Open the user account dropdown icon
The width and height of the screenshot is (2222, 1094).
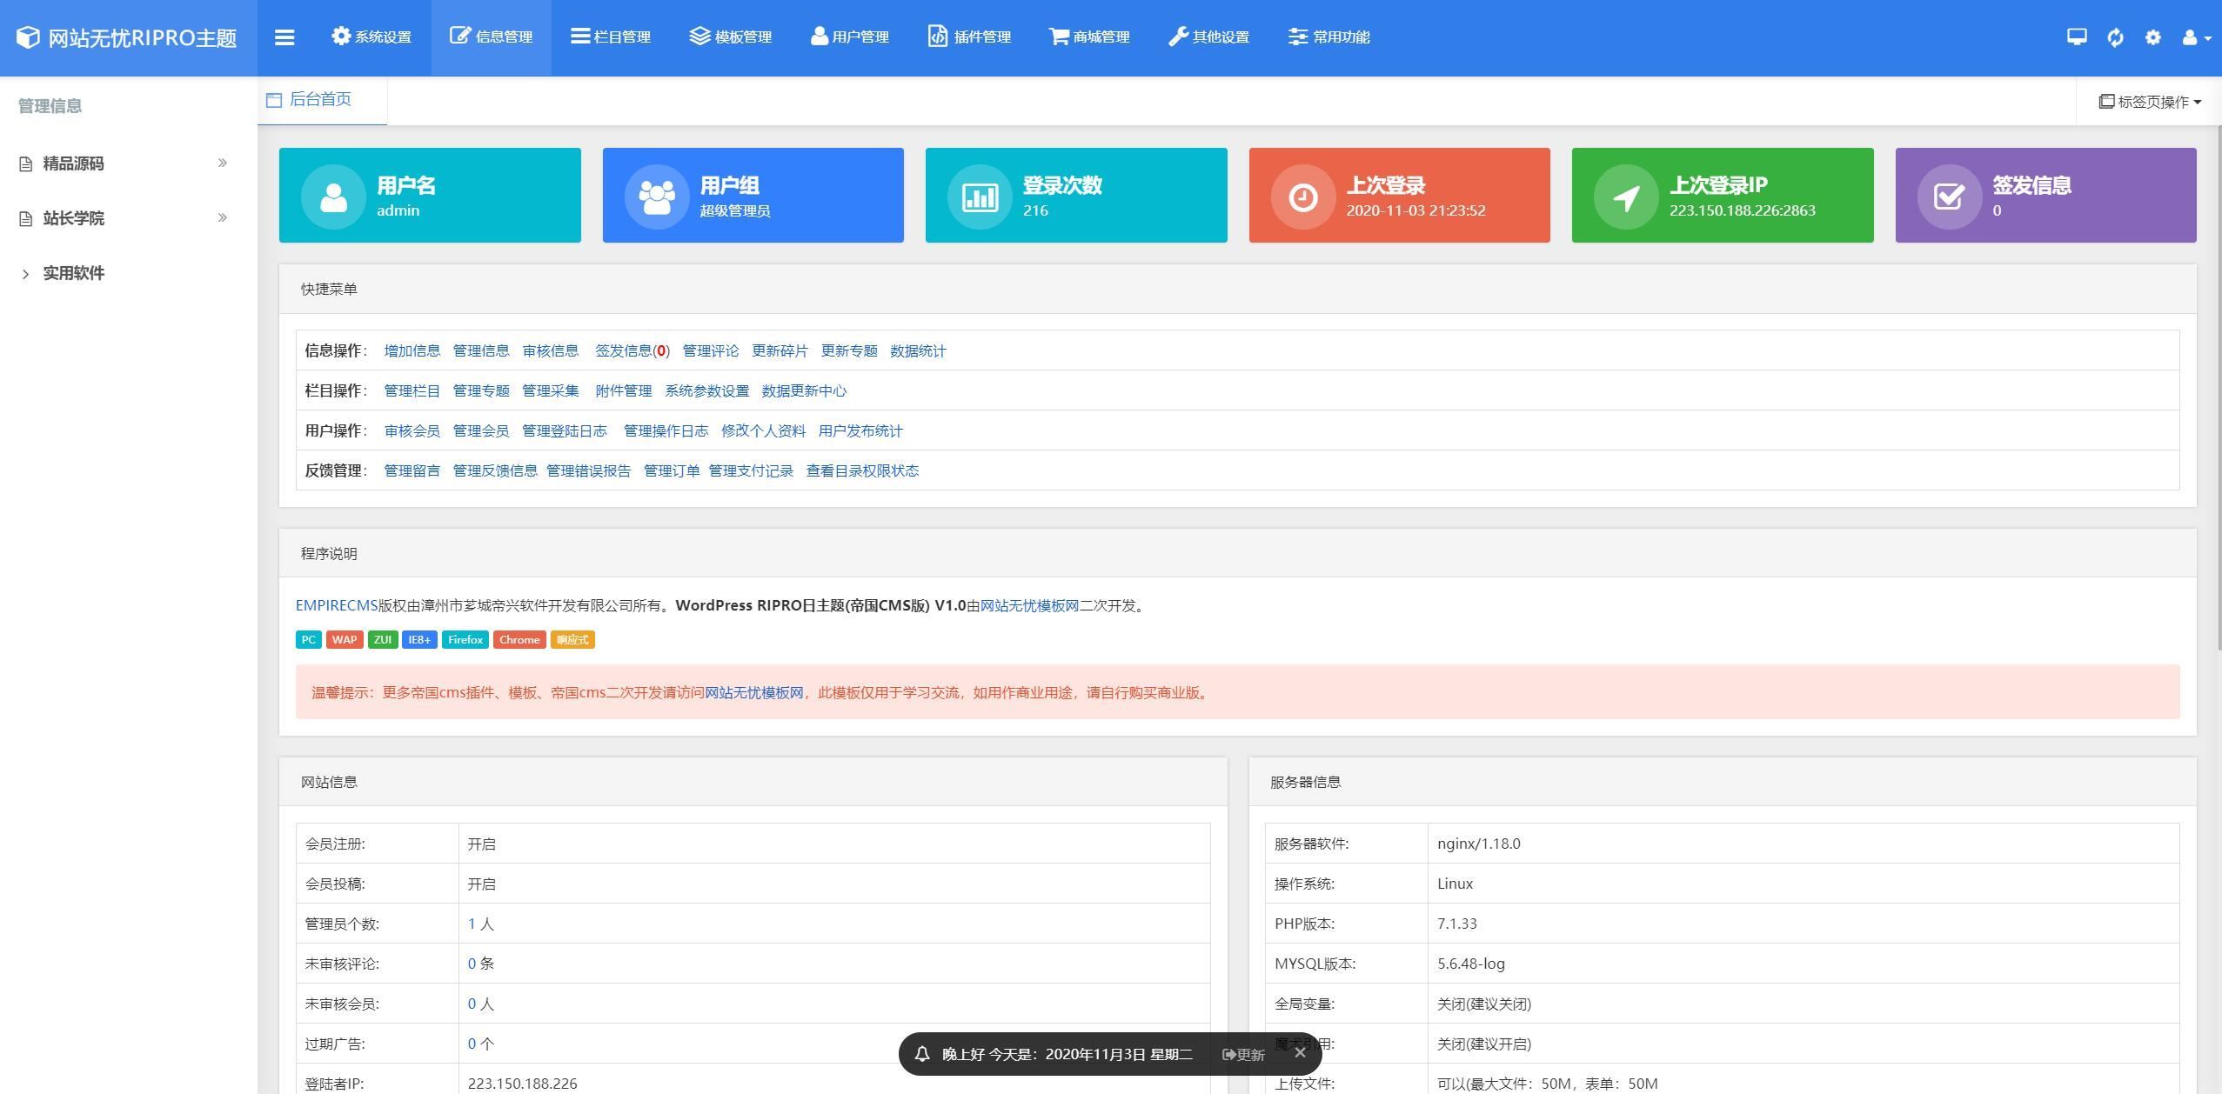(x=2197, y=37)
